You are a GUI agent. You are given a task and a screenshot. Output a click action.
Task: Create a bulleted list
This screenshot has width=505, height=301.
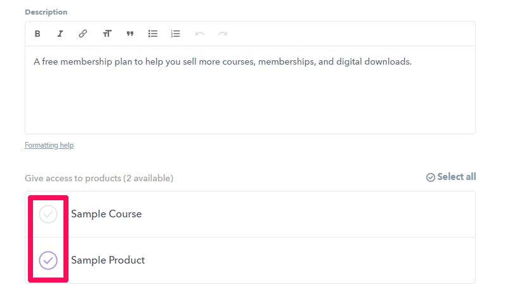(x=153, y=34)
